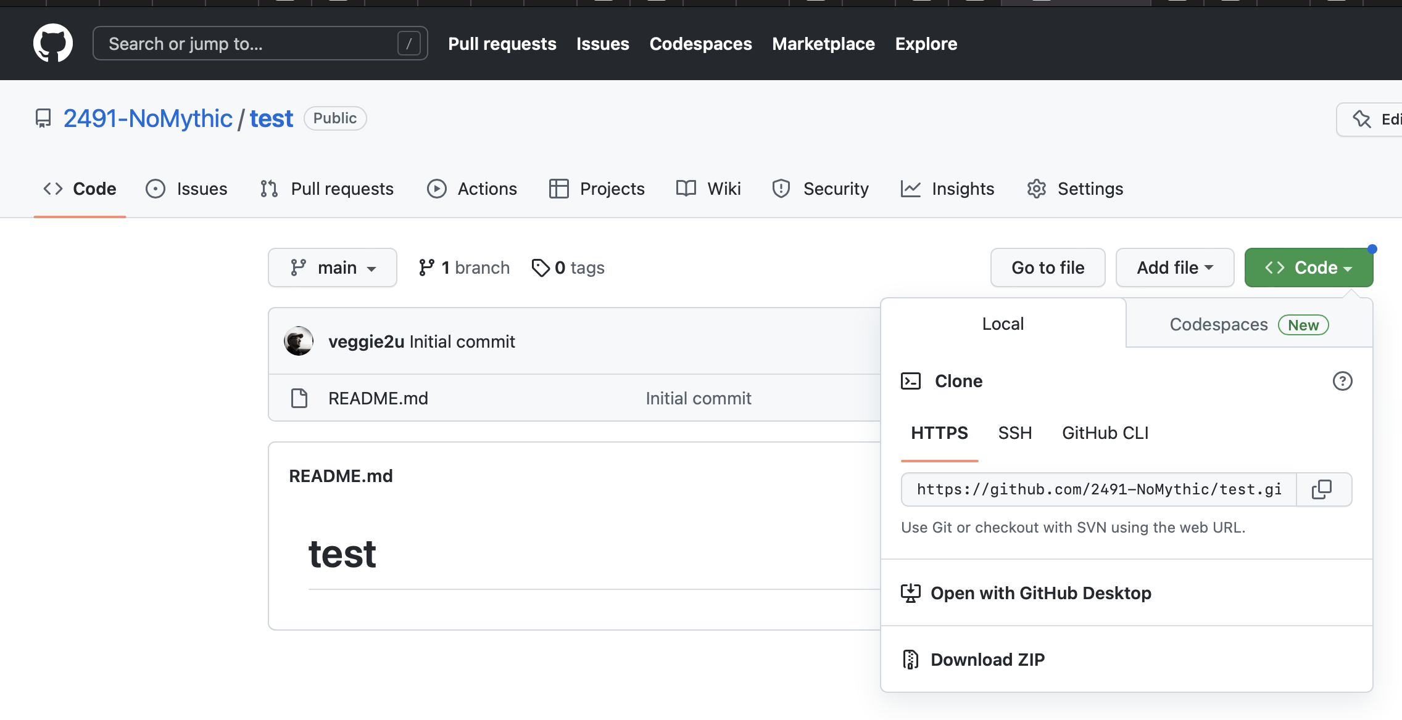
Task: Click the repository book icon beside 2491-NoMythic
Action: [x=43, y=118]
